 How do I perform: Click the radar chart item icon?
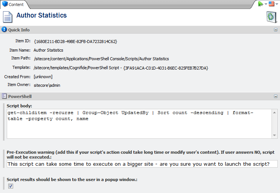pos(271,17)
